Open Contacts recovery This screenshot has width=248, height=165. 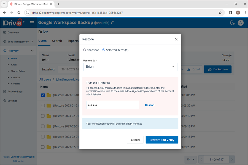(x=15, y=84)
